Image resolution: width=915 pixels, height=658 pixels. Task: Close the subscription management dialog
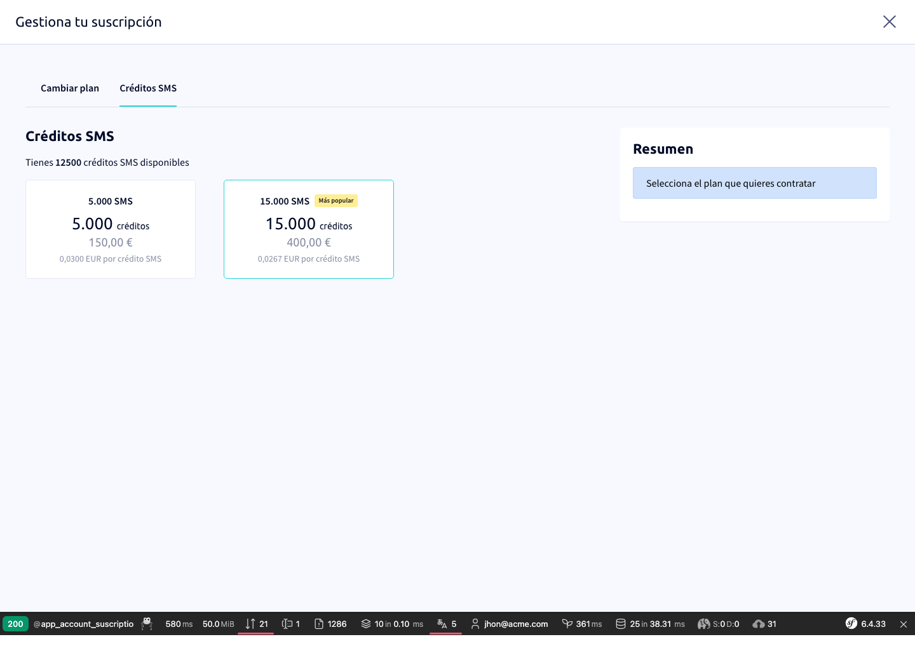tap(889, 22)
